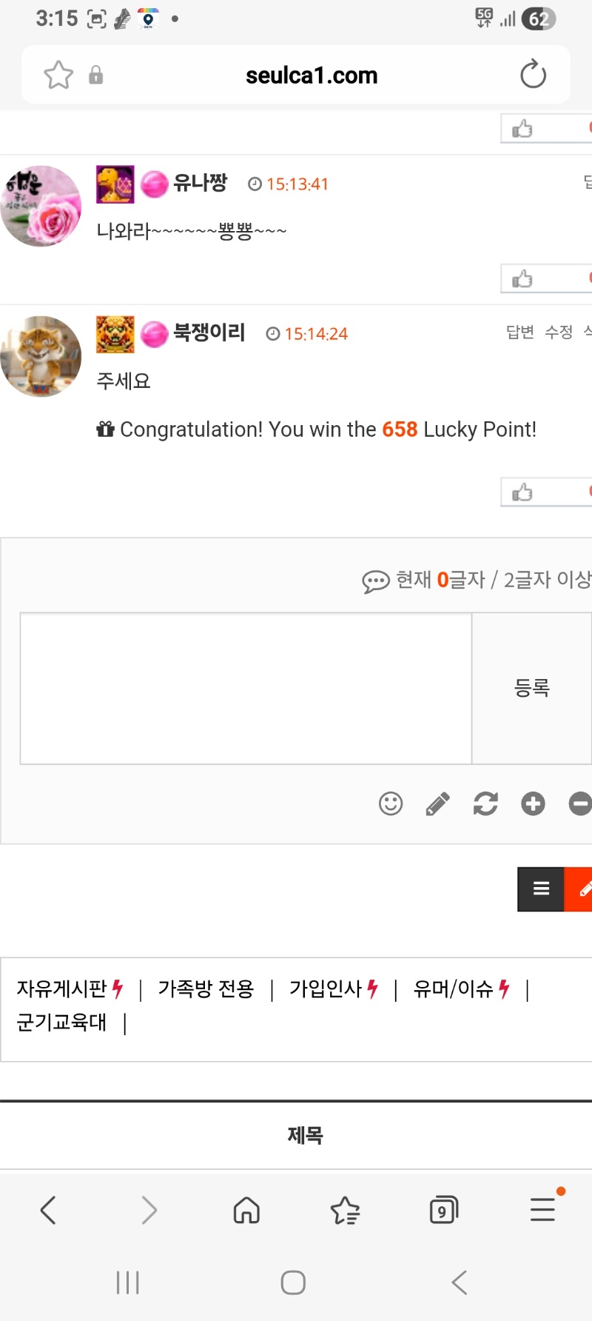Open the emoticon smiley picker

[x=391, y=803]
